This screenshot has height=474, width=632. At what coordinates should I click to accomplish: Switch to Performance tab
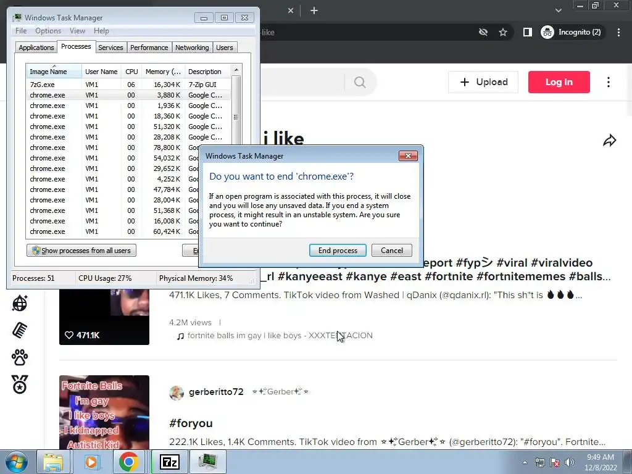149,48
